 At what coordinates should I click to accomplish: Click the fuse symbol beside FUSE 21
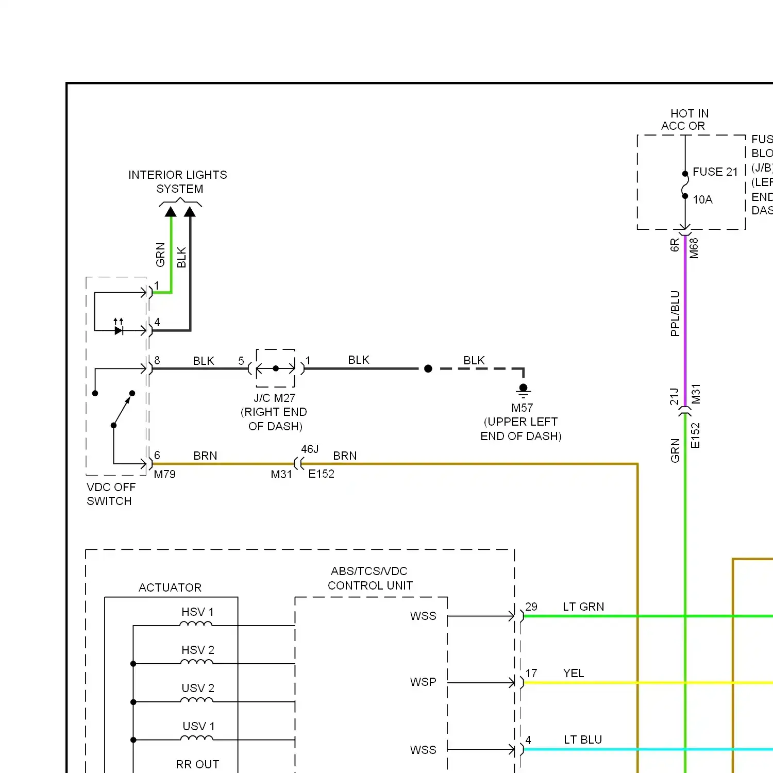[x=685, y=185]
